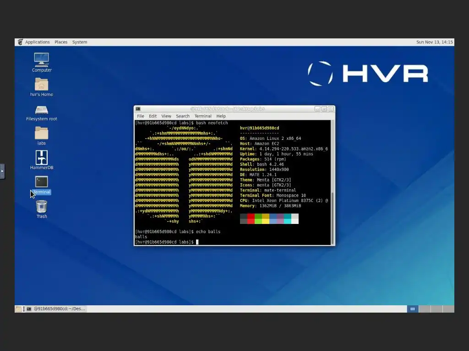Click the 'Host: Amazon EC2' line
The height and width of the screenshot is (351, 469).
click(259, 144)
